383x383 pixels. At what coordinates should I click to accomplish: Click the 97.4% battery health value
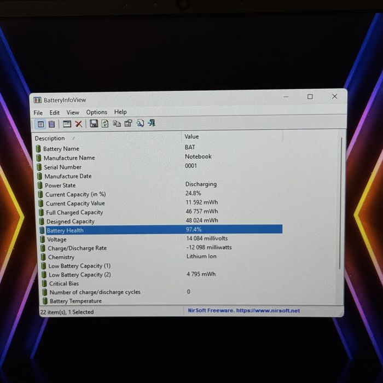[194, 229]
